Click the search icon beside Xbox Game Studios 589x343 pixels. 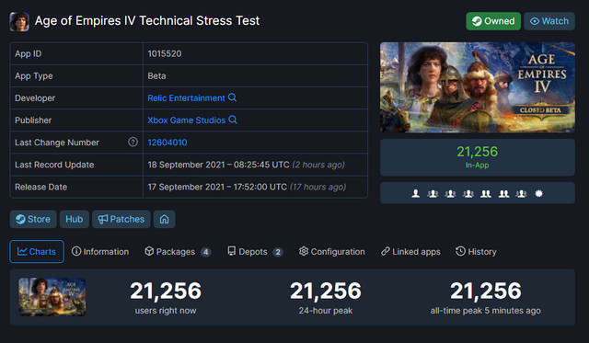[233, 120]
